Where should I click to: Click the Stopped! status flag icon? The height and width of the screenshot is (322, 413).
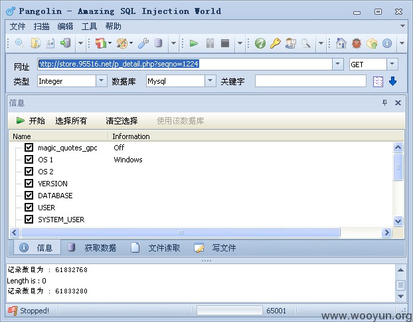click(13, 311)
